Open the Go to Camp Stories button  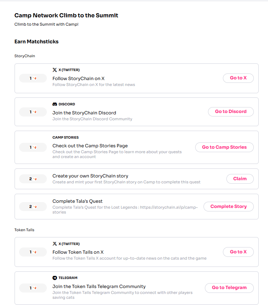(x=224, y=147)
